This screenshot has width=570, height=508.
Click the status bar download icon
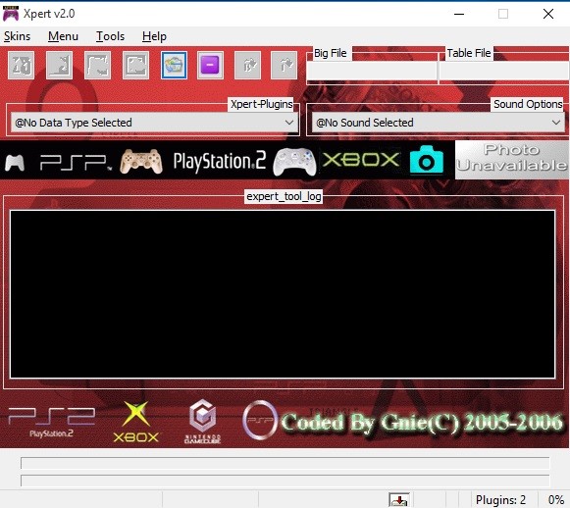399,500
